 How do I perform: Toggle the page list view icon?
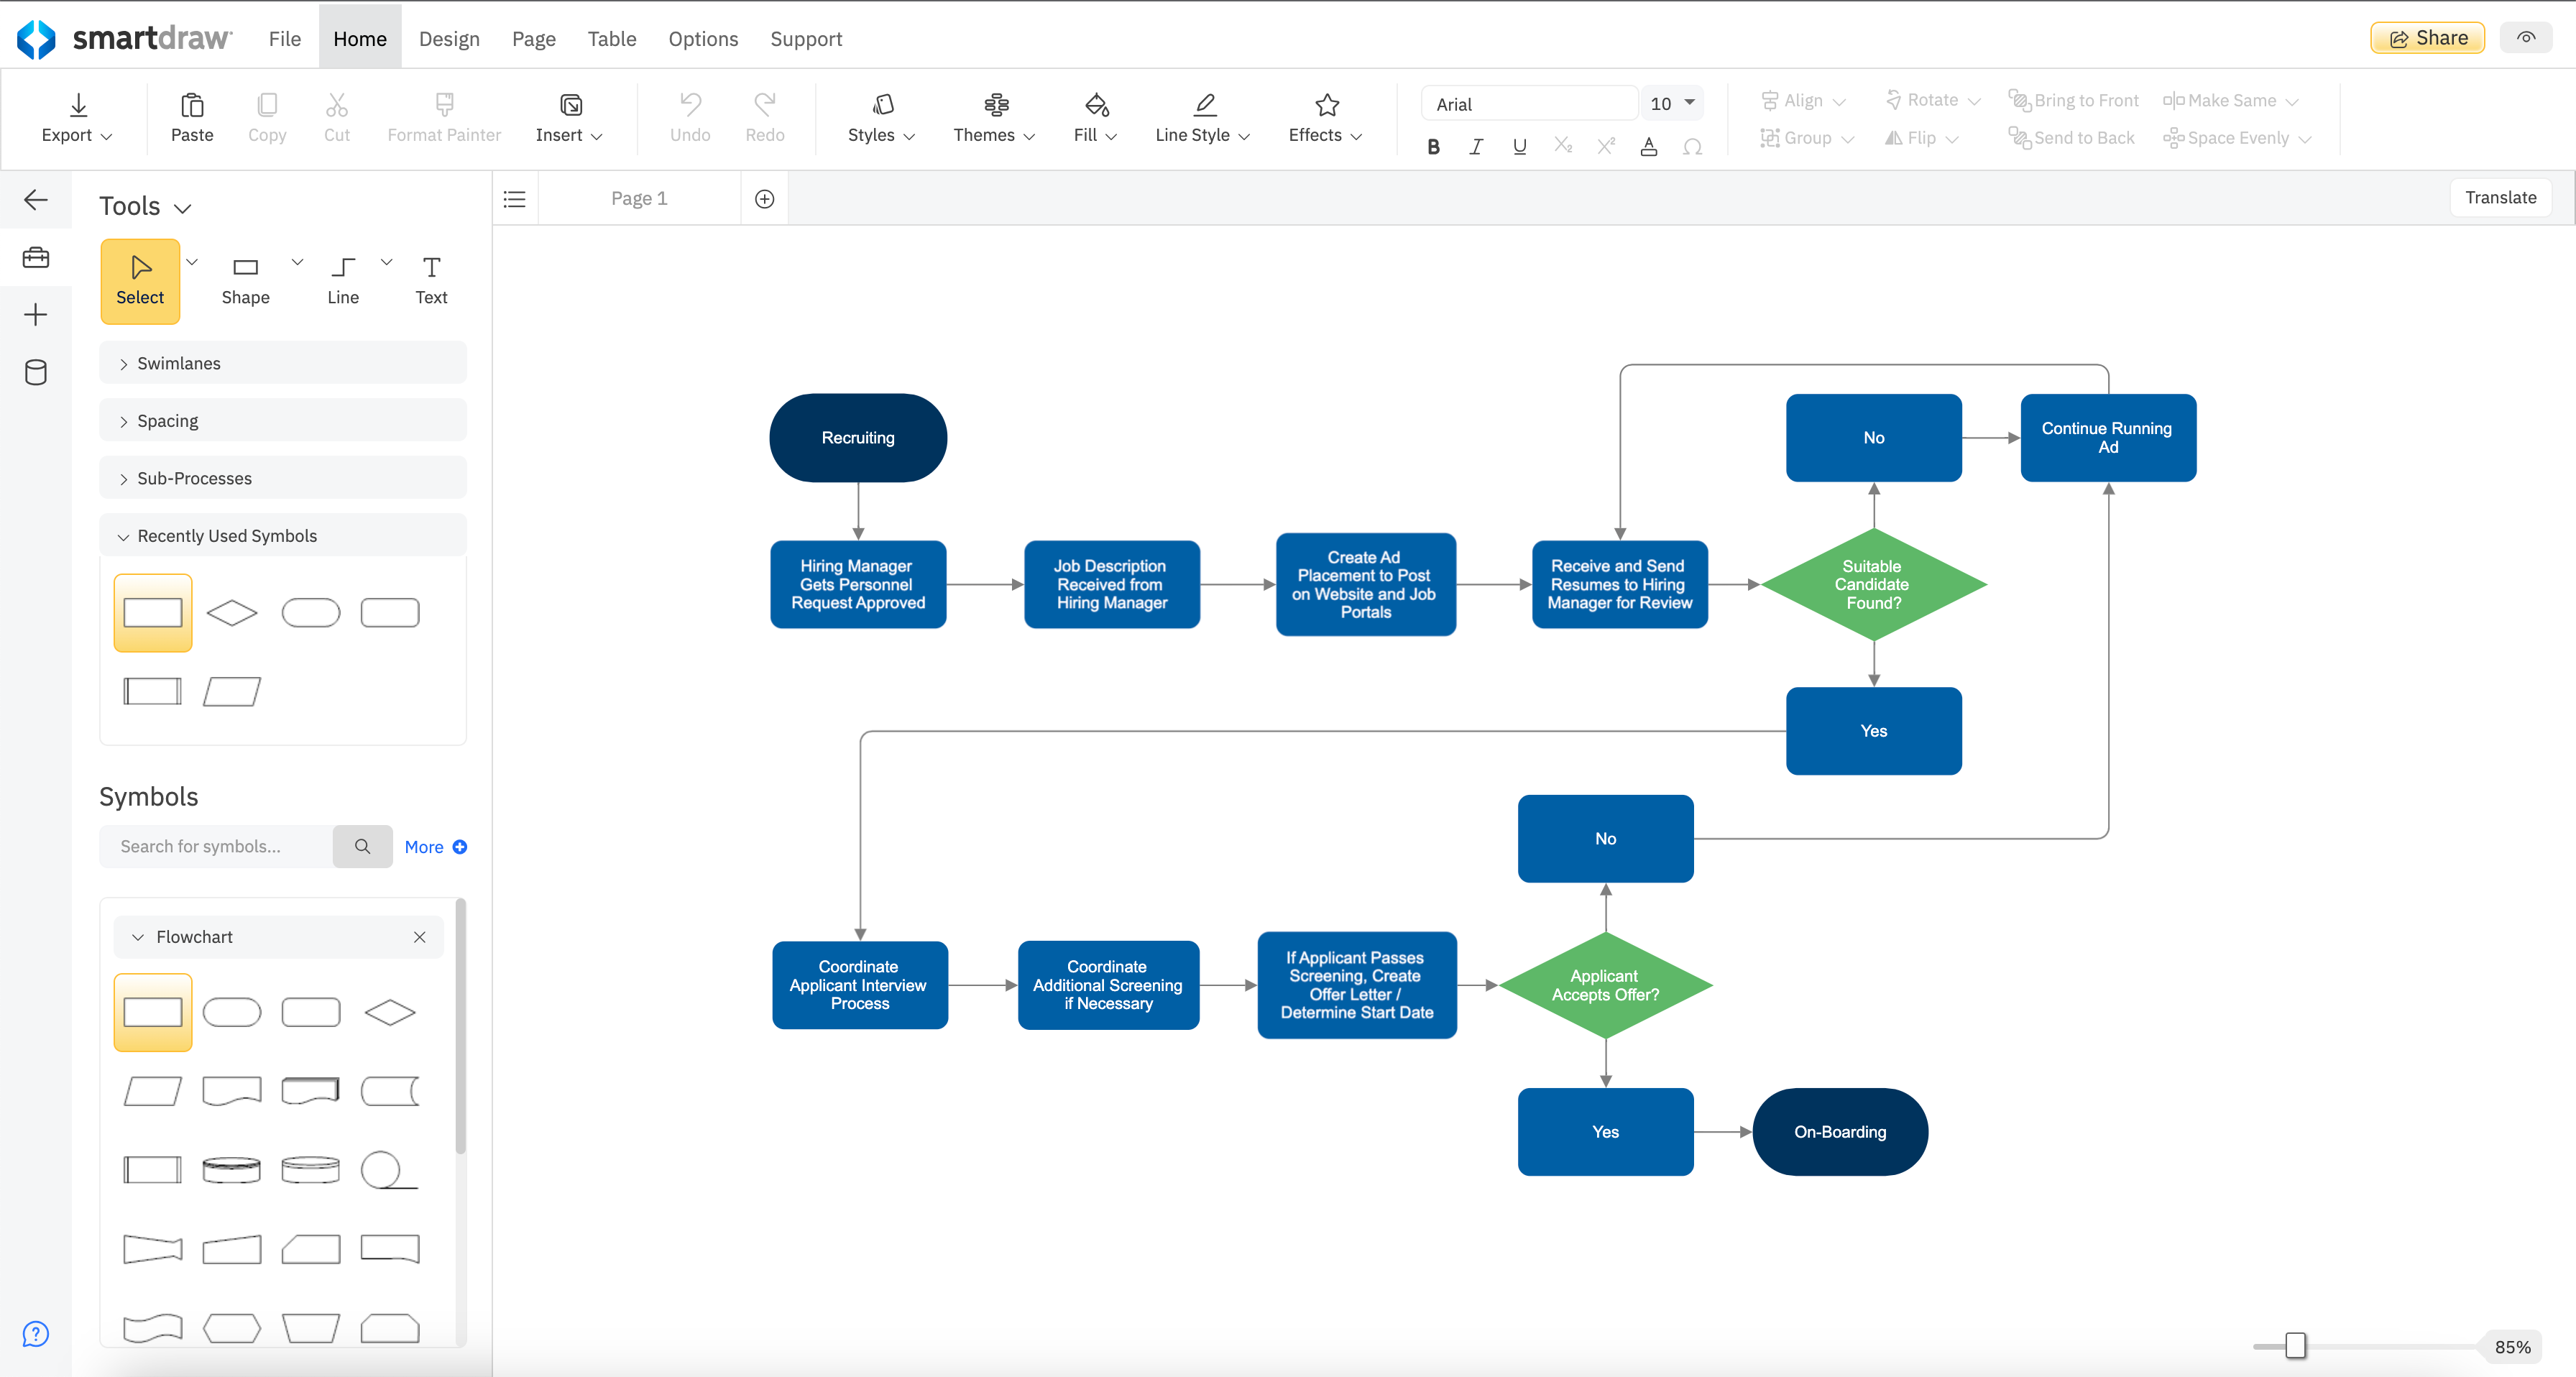click(514, 198)
